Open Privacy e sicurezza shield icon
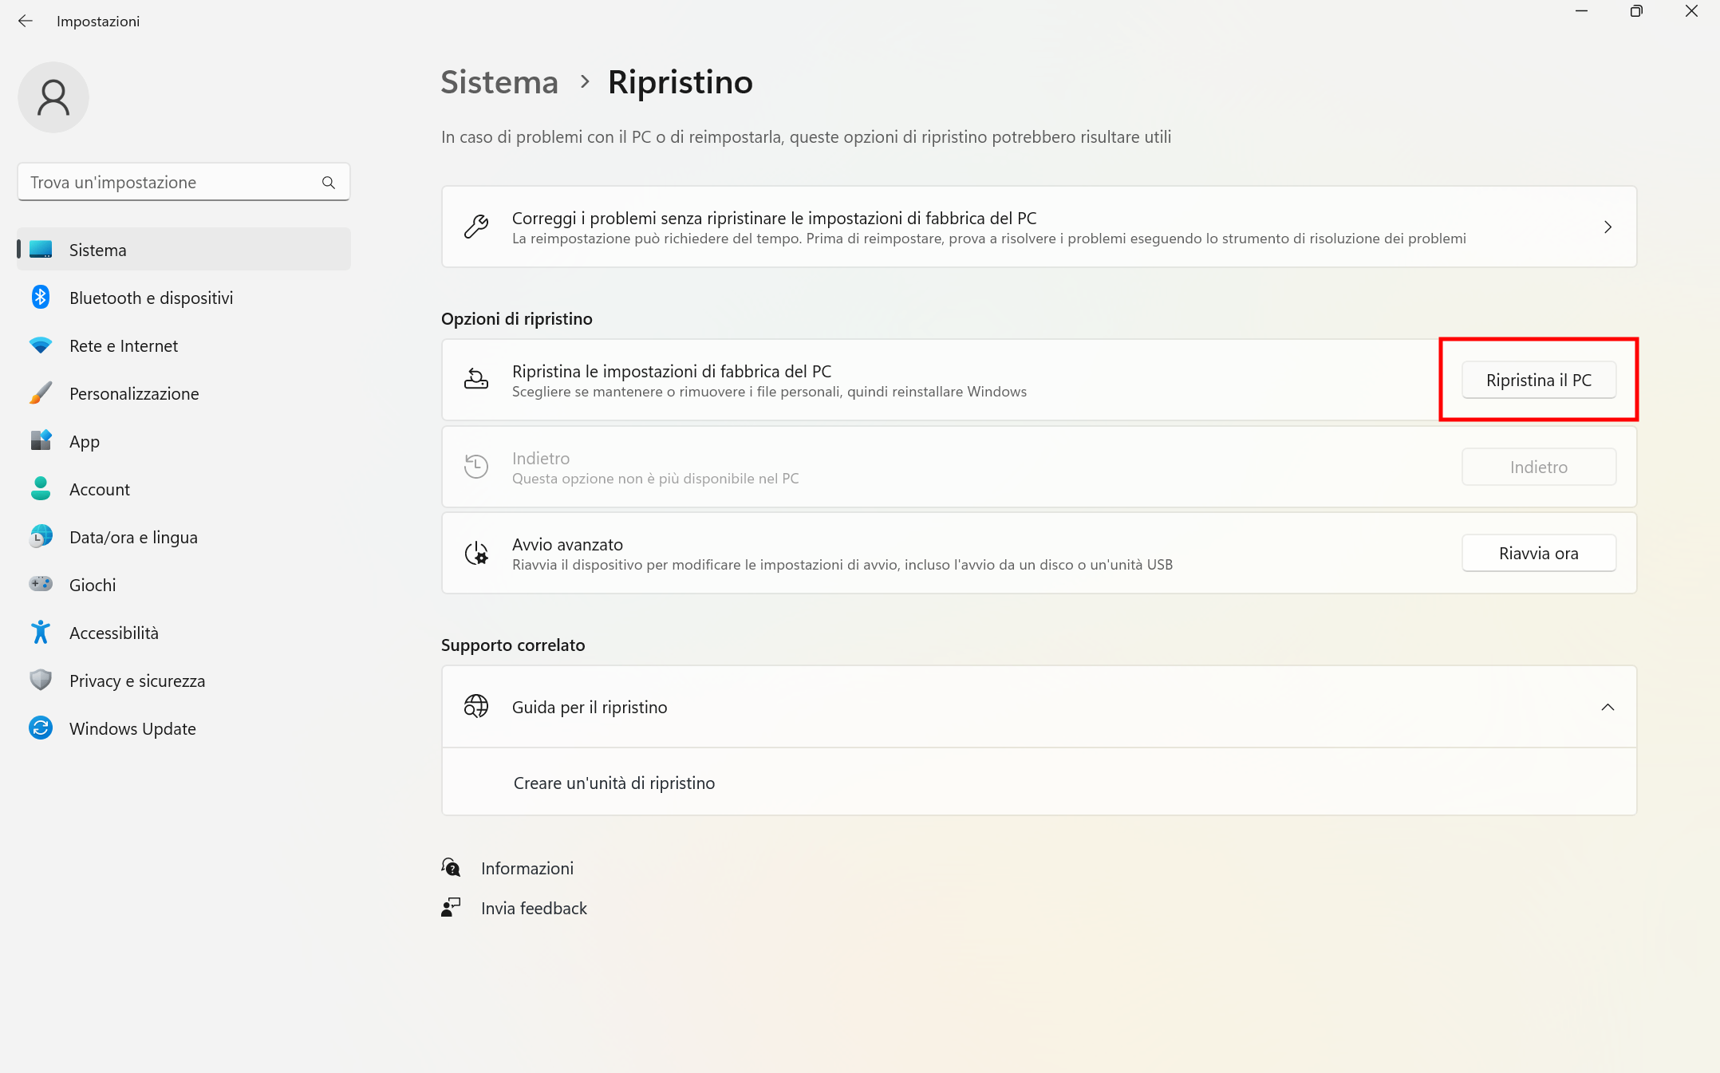This screenshot has width=1720, height=1073. pyautogui.click(x=41, y=680)
